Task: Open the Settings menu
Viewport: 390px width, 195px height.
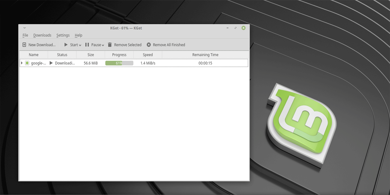Action: pos(63,35)
